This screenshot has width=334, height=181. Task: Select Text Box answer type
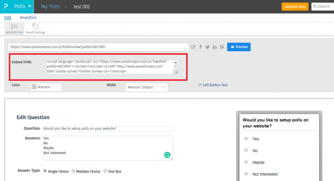(105, 171)
